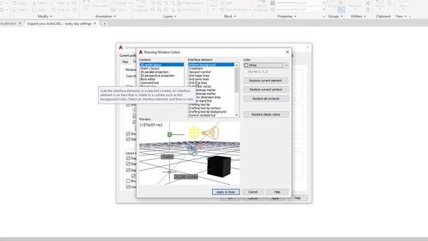This screenshot has height=241, width=428.
Task: Click the Match Properties tool
Action: coord(261,6)
